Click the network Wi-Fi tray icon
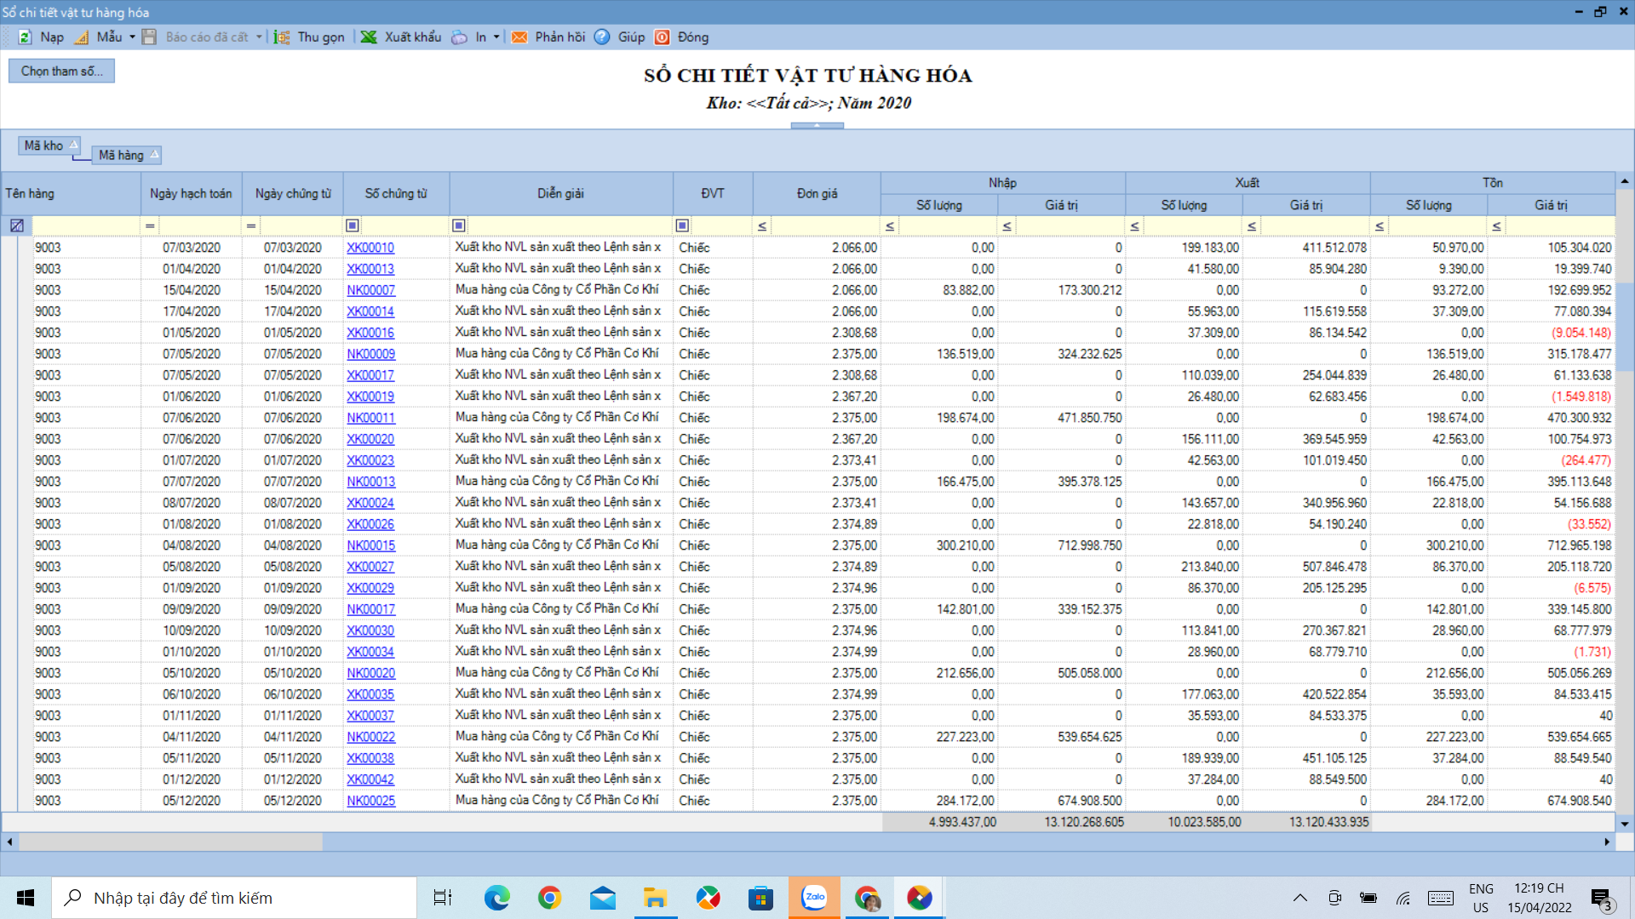 (x=1403, y=898)
